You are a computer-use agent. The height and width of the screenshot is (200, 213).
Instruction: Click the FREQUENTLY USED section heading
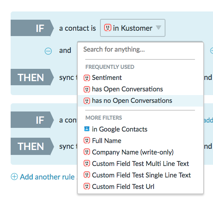[x=110, y=67]
